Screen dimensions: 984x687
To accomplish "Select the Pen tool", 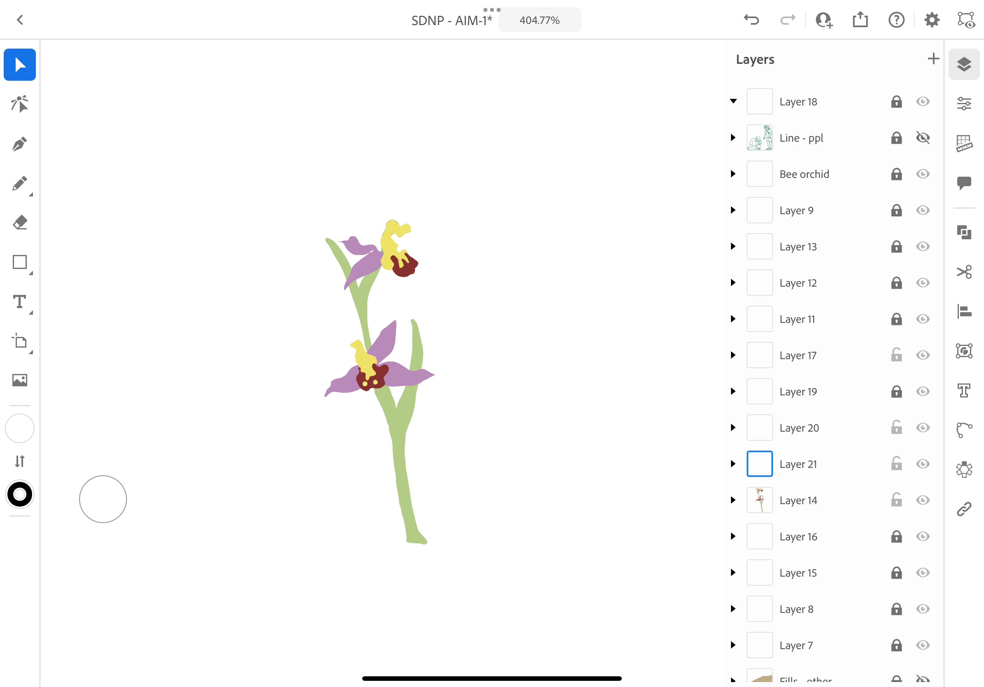I will [x=20, y=144].
